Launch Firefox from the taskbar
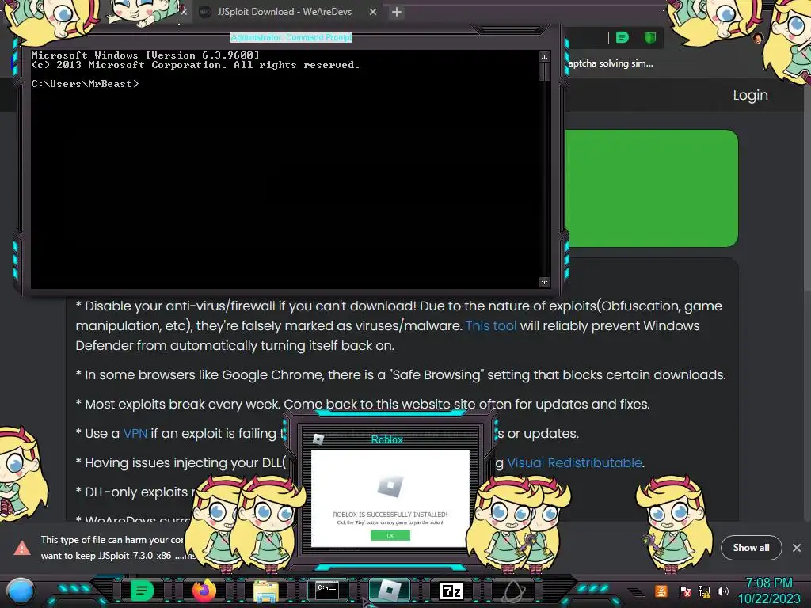The image size is (811, 608). tap(204, 591)
